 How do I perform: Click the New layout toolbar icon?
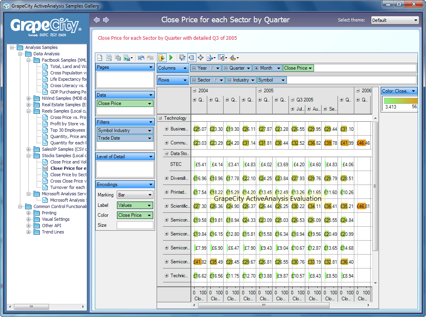coord(100,58)
